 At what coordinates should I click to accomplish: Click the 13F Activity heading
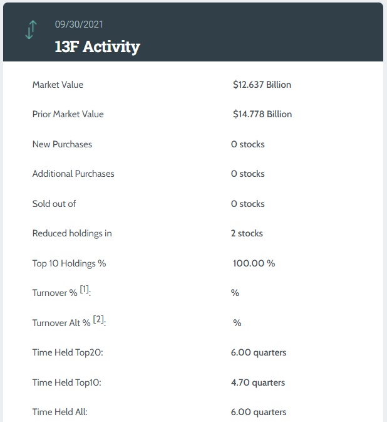(97, 46)
